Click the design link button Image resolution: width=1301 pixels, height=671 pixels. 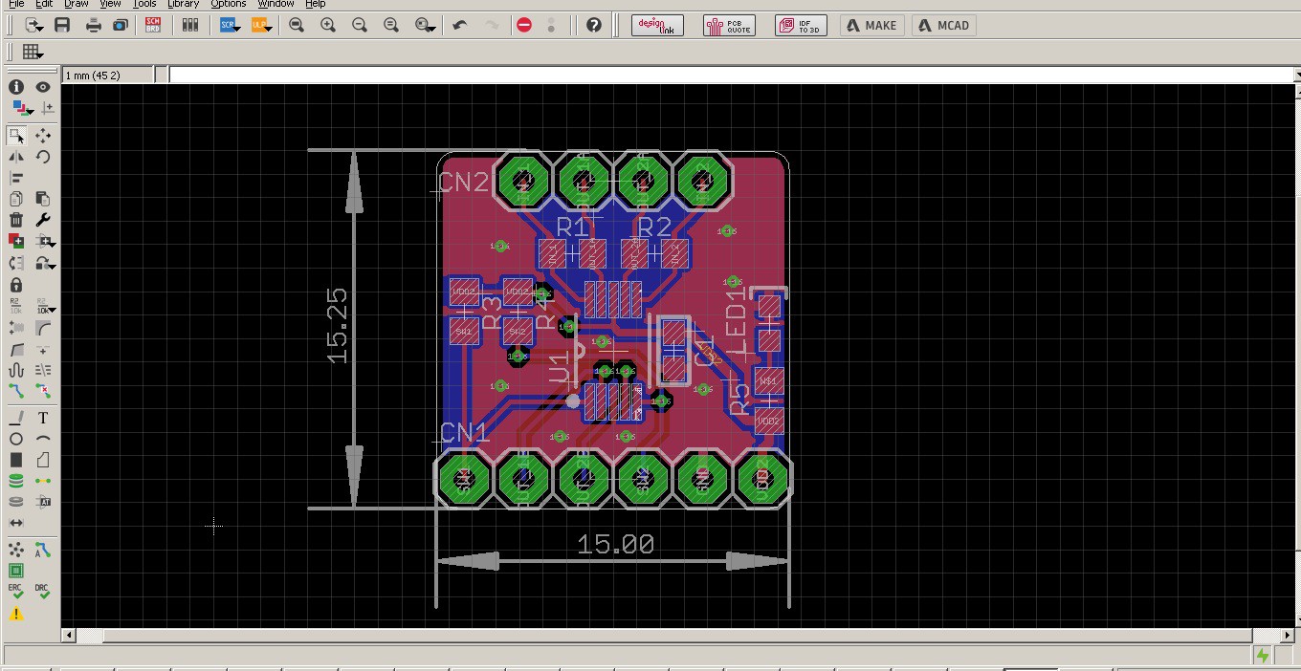coord(657,26)
